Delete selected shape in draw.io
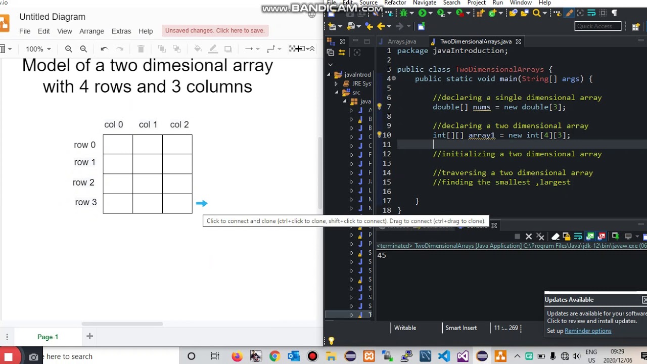The width and height of the screenshot is (647, 364). coord(141,49)
